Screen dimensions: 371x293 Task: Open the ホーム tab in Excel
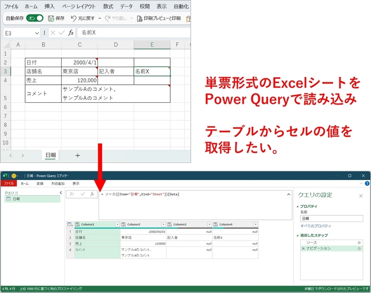[31, 6]
